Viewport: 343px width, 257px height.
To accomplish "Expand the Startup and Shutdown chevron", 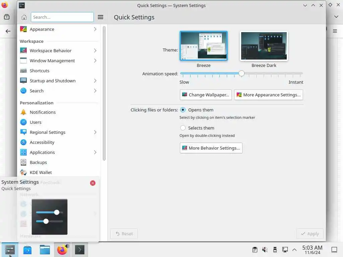I will [x=95, y=81].
